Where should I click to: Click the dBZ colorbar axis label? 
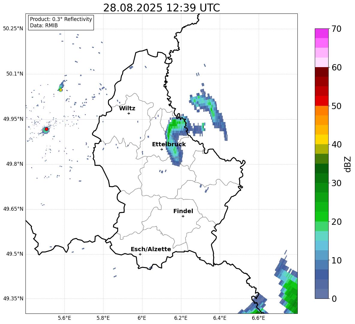[x=347, y=164]
